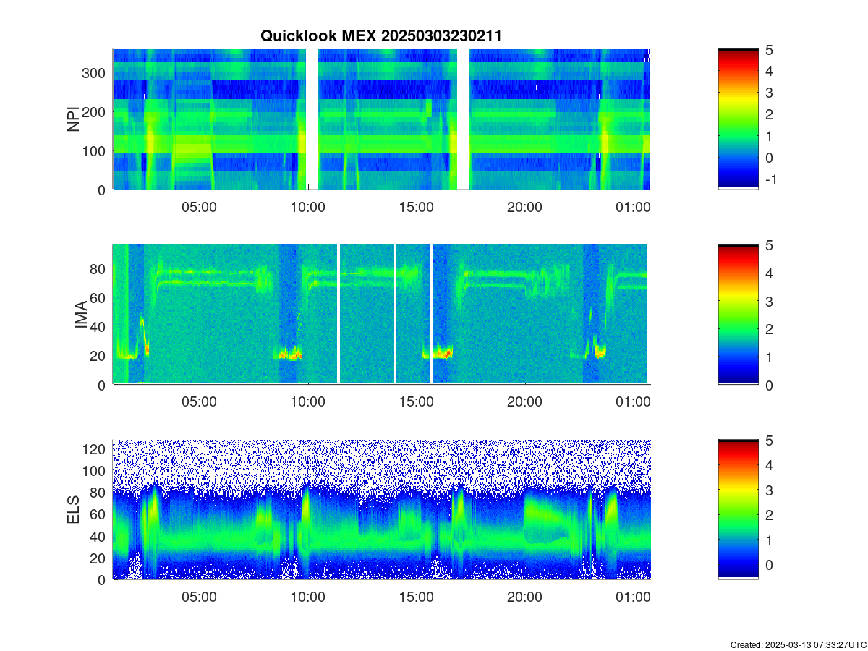Viewport: 868px width, 651px height.
Task: Click the IMA panel's color scale bar
Action: click(739, 315)
